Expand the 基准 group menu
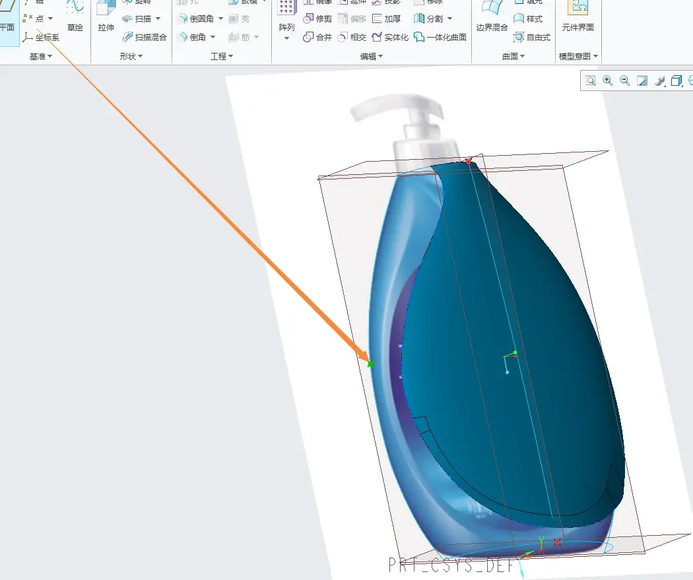 (41, 56)
